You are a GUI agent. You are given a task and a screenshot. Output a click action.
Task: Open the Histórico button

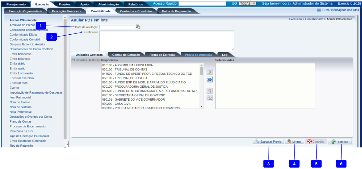[x=340, y=142]
